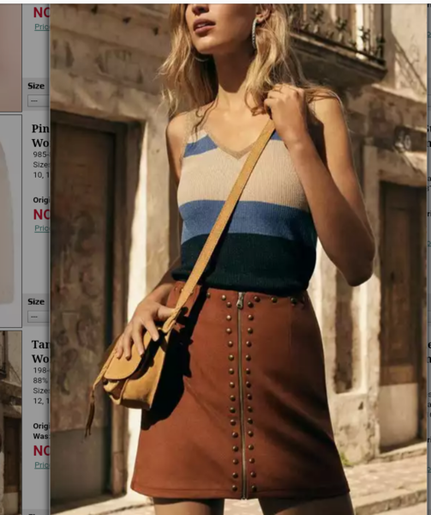
Task: Click the '88%' material text
Action: click(41, 380)
